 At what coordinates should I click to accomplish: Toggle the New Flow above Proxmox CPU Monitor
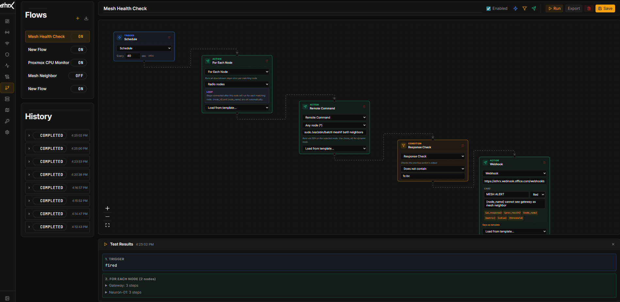pyautogui.click(x=79, y=50)
